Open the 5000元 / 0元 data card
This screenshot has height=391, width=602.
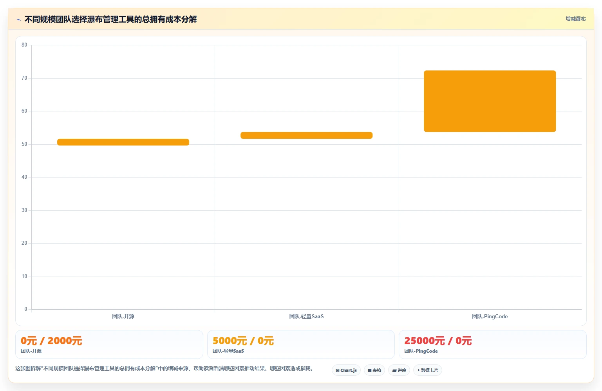(x=301, y=344)
